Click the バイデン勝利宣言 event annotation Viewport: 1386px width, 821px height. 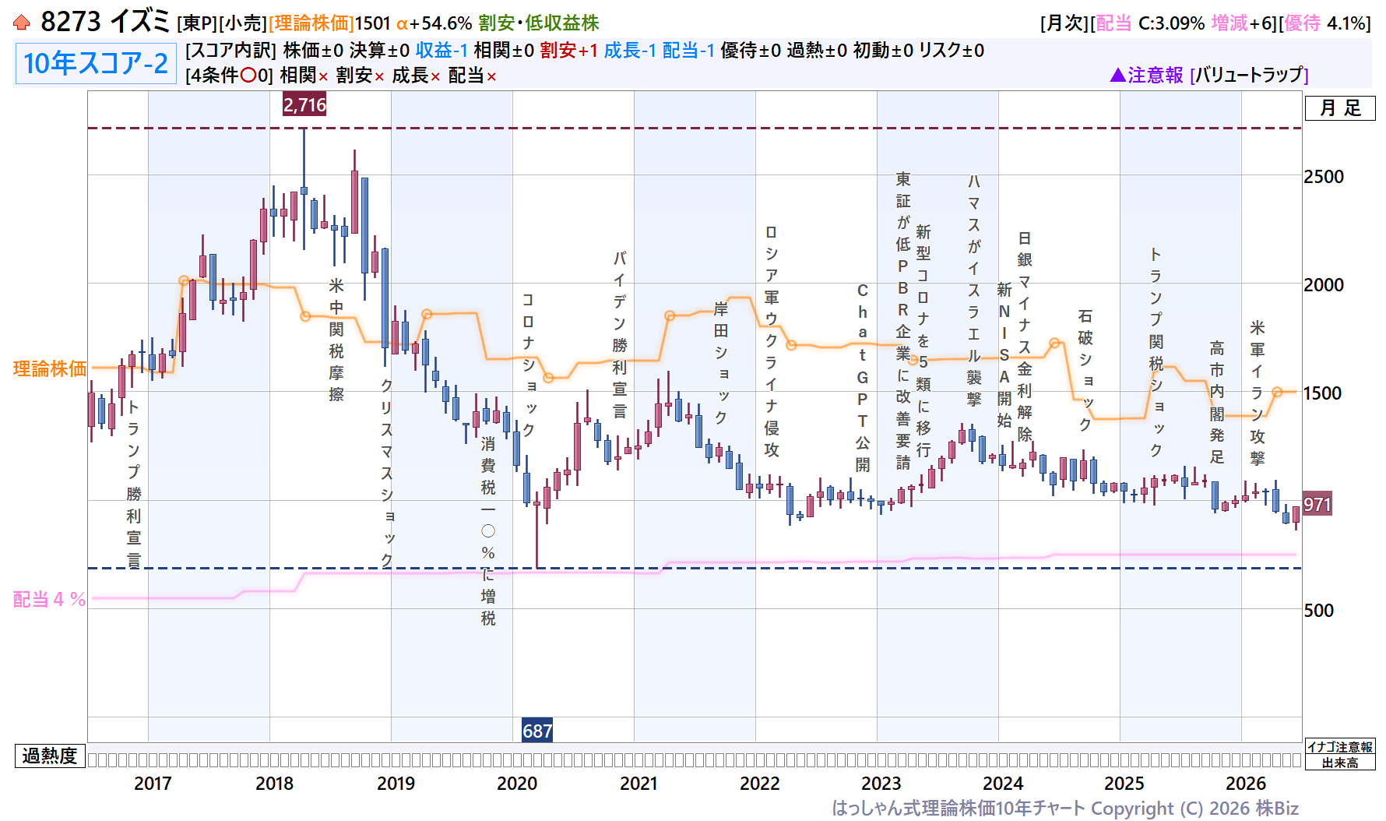620,334
